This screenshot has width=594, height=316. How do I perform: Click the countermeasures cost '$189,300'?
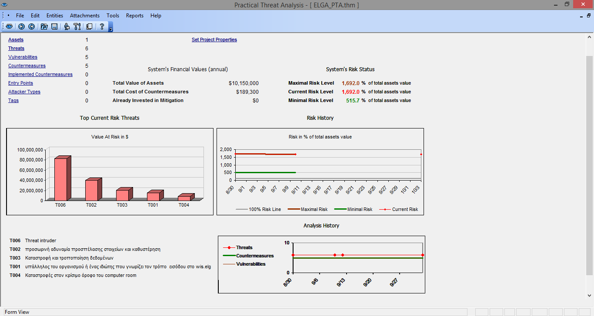click(x=247, y=92)
